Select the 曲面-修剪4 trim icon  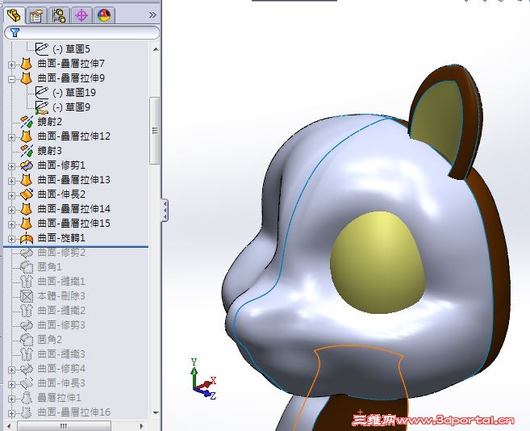tap(27, 369)
